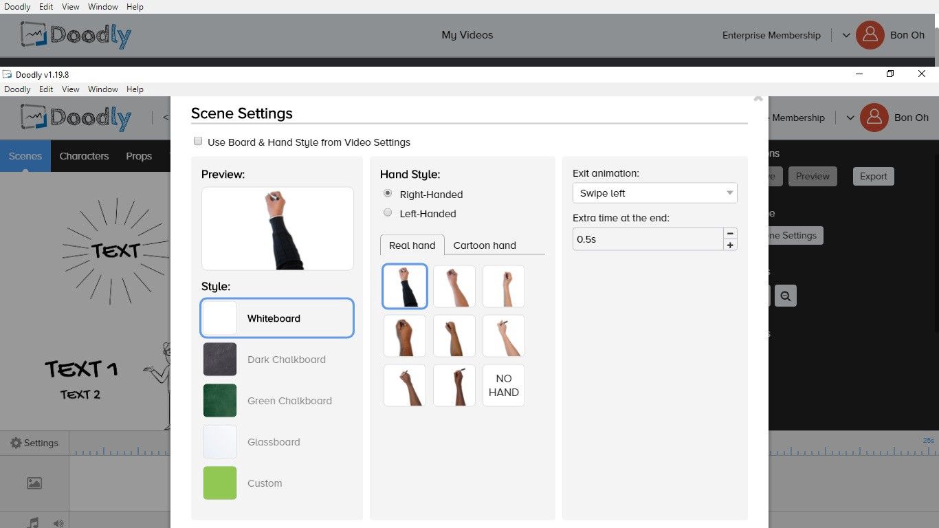939x528 pixels.
Task: Click the speaker volume icon
Action: [58, 523]
